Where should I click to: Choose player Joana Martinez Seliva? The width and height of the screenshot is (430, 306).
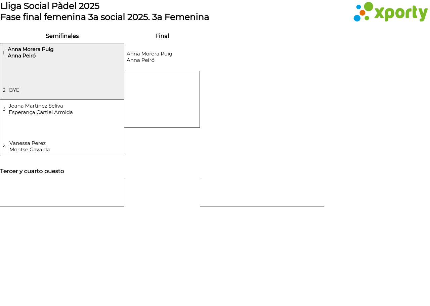[36, 106]
